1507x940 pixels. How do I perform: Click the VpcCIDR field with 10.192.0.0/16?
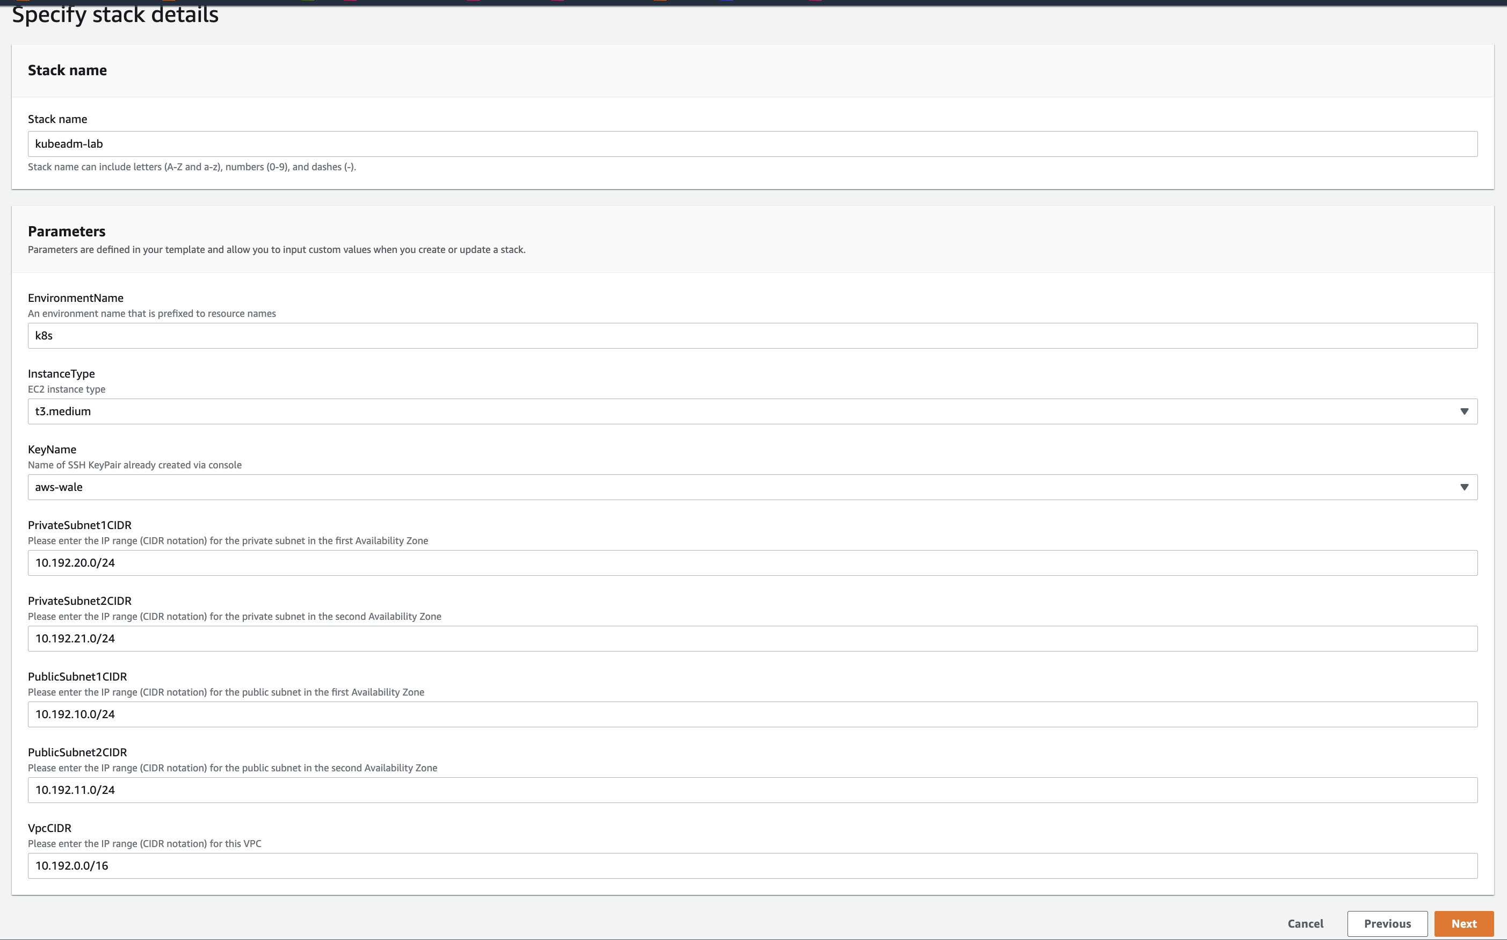coord(752,866)
